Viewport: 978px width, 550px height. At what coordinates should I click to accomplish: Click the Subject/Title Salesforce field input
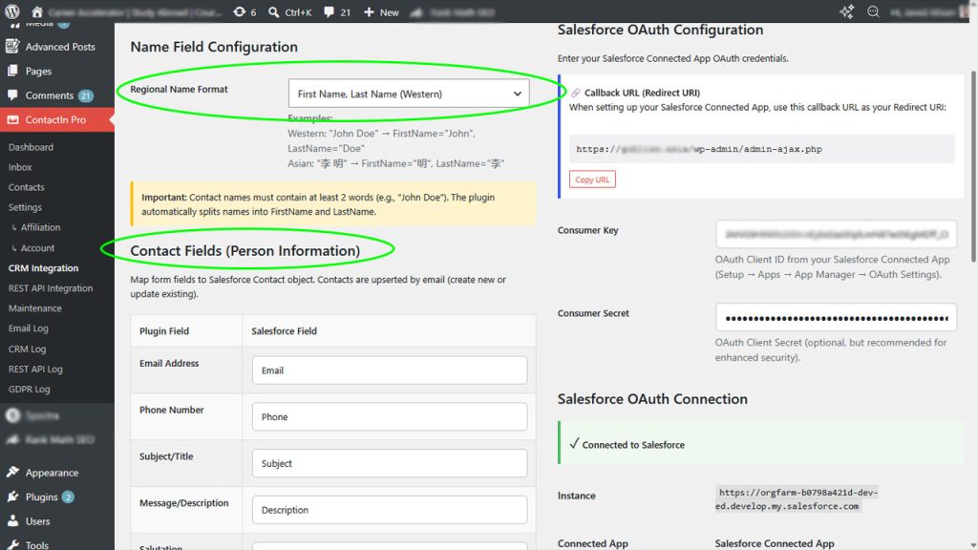390,463
